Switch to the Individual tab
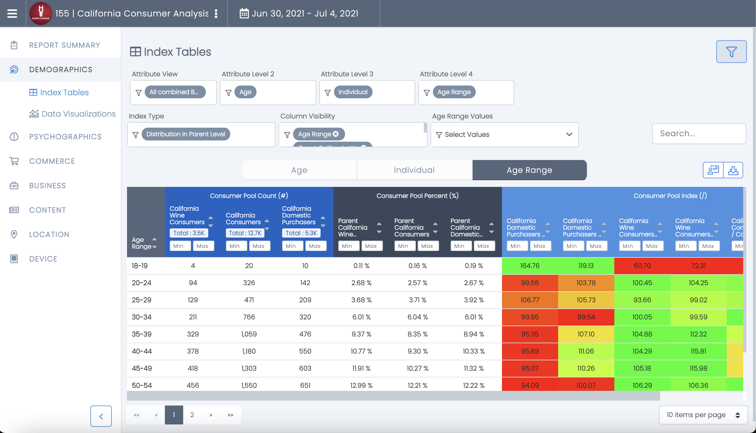The height and width of the screenshot is (433, 756). 414,170
